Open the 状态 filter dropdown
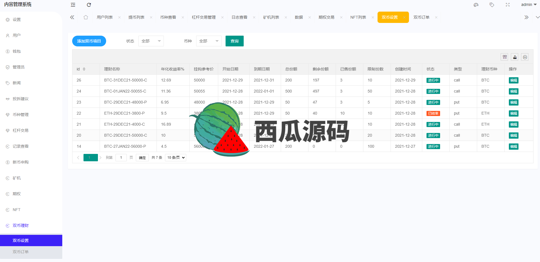 (151, 41)
